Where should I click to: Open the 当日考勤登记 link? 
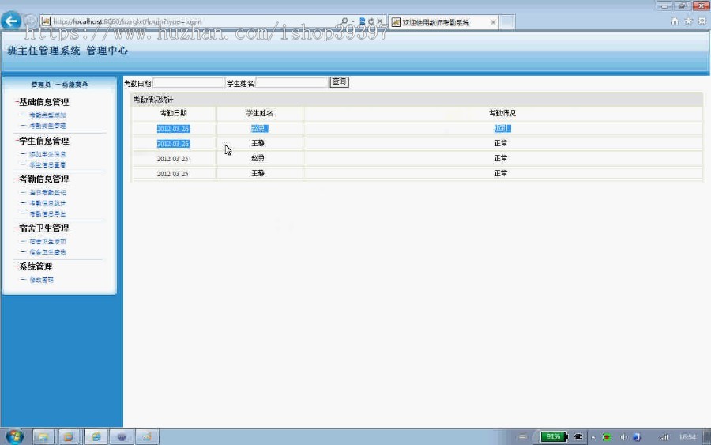47,193
